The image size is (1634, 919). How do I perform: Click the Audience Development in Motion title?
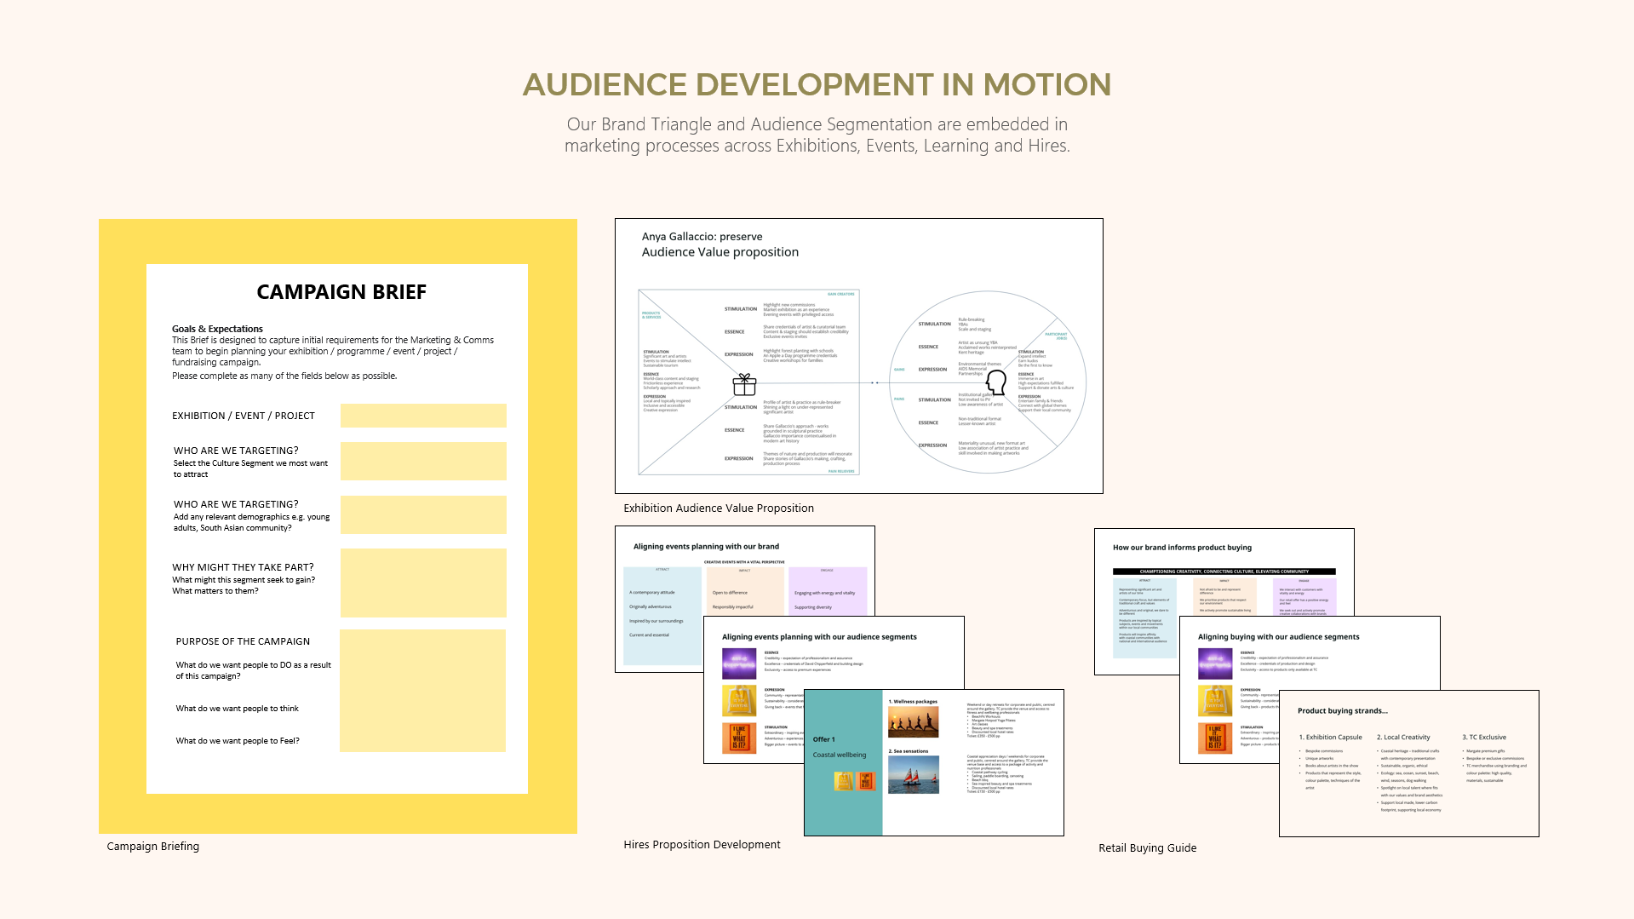pyautogui.click(x=817, y=84)
